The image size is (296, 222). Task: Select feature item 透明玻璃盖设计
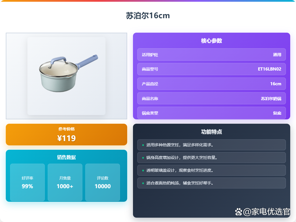(211, 170)
